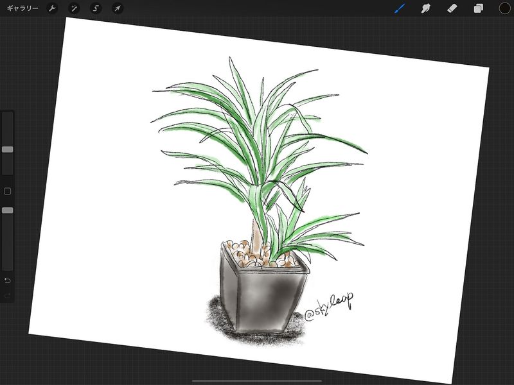Open the Layers panel

[478, 8]
